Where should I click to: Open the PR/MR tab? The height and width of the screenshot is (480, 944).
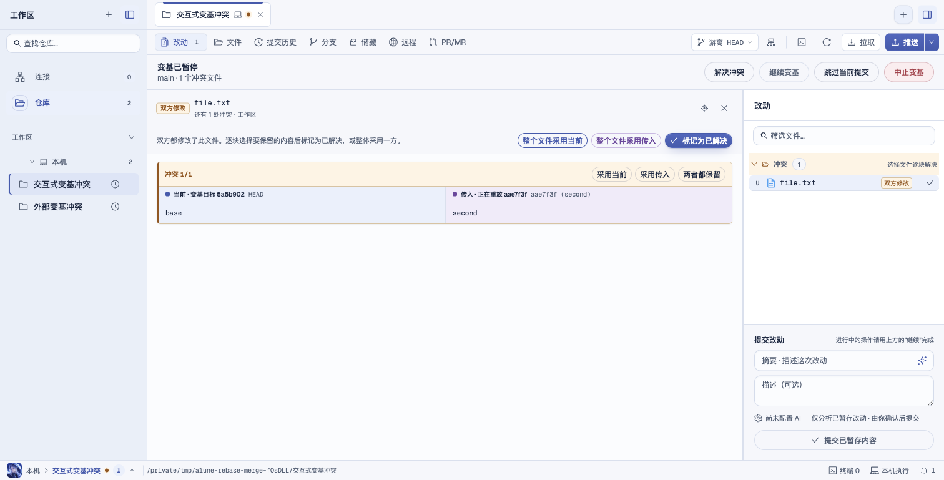tap(448, 42)
